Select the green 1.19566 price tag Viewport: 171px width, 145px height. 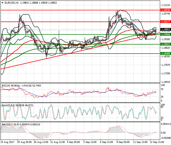(165, 34)
